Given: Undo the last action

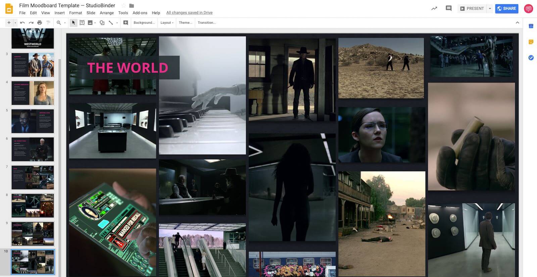Looking at the screenshot, I should coord(22,22).
